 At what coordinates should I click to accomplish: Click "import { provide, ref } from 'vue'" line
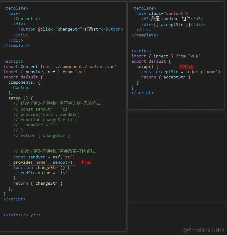[x=45, y=72]
